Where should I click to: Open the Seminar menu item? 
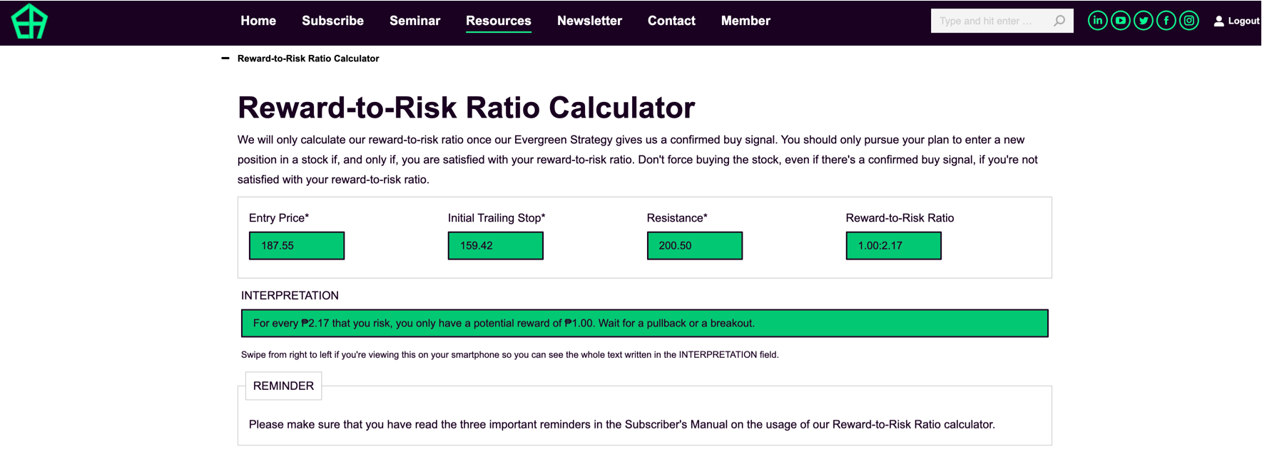[x=414, y=21]
